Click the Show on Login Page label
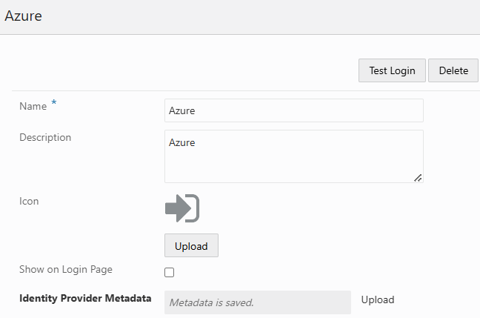The image size is (480, 318). 66,270
